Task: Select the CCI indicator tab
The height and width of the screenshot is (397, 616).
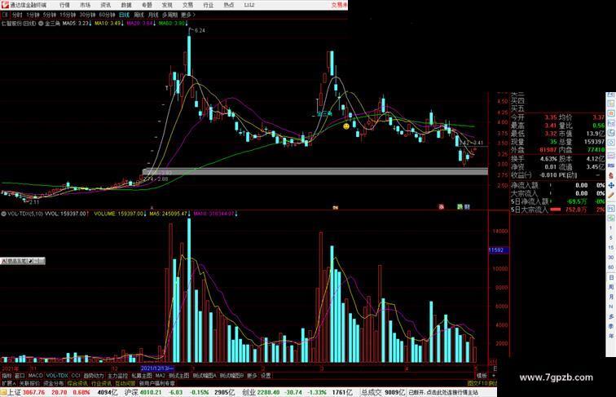Action: (x=76, y=376)
